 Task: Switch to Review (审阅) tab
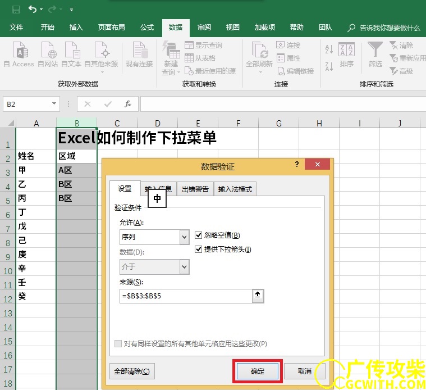coord(204,27)
